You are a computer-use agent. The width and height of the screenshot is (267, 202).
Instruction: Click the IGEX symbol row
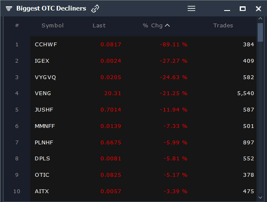point(42,61)
